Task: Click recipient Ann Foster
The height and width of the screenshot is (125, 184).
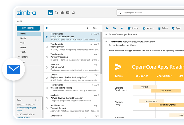Action: pos(131,45)
